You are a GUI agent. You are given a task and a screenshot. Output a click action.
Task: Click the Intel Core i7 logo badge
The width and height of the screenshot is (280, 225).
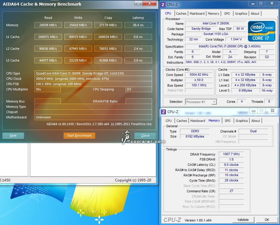tap(261, 31)
